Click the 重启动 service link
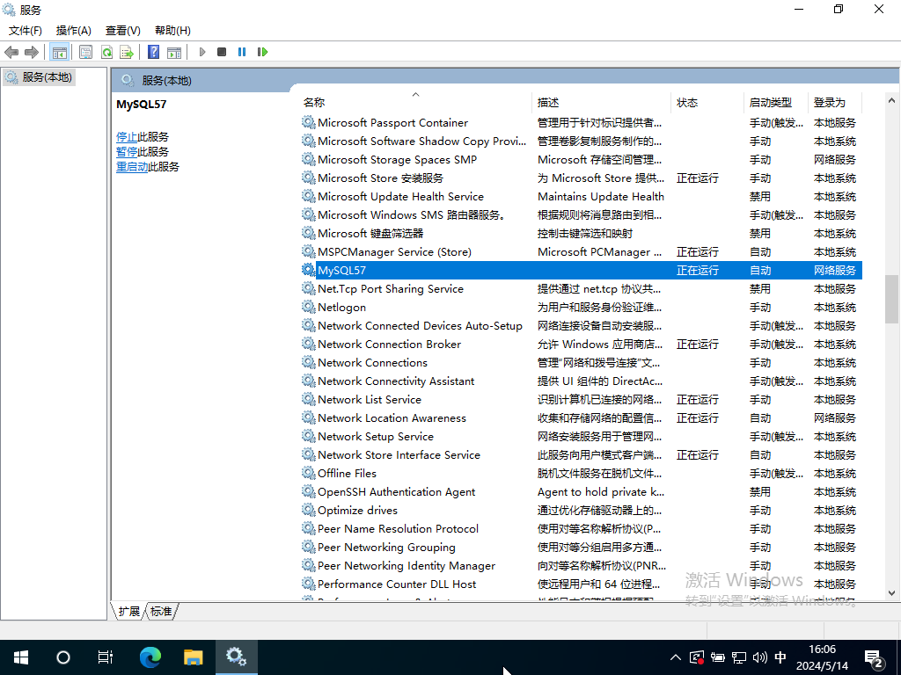The image size is (901, 675). point(132,167)
